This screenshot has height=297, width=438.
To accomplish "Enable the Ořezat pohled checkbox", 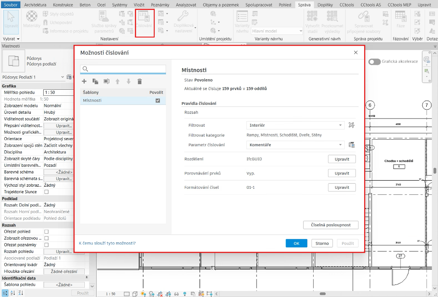I will point(47,231).
